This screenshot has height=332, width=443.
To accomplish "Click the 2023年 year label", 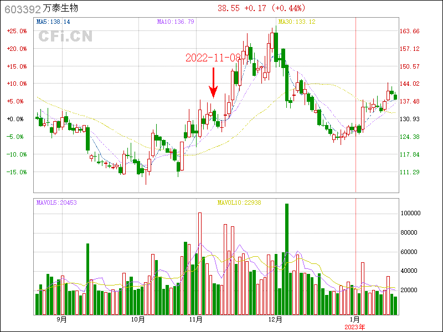I will pos(355,327).
